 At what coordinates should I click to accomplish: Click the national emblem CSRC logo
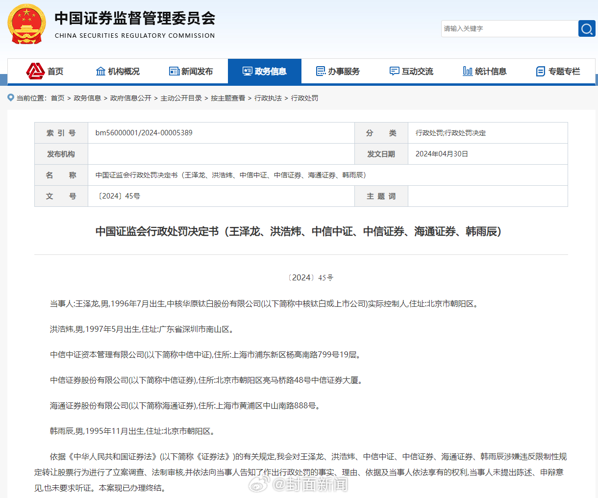[x=26, y=24]
